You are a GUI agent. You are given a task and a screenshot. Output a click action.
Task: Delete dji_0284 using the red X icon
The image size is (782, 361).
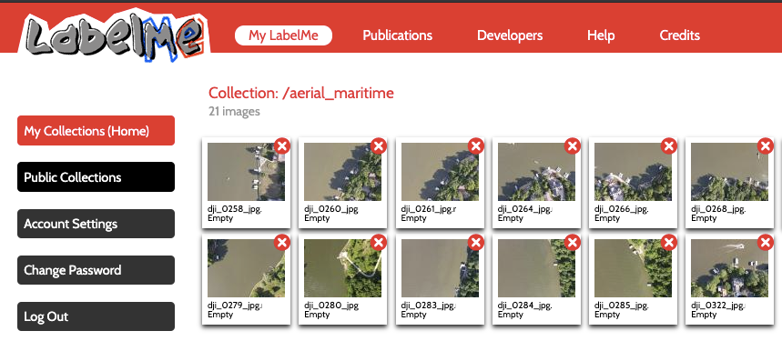pyautogui.click(x=573, y=243)
